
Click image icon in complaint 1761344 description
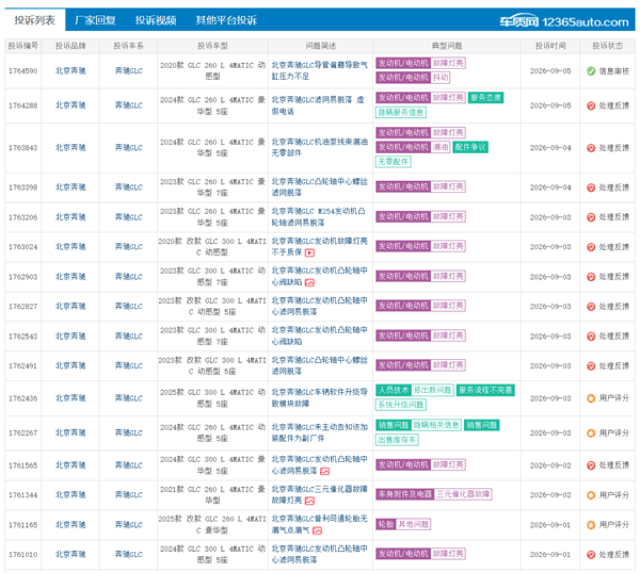(310, 501)
